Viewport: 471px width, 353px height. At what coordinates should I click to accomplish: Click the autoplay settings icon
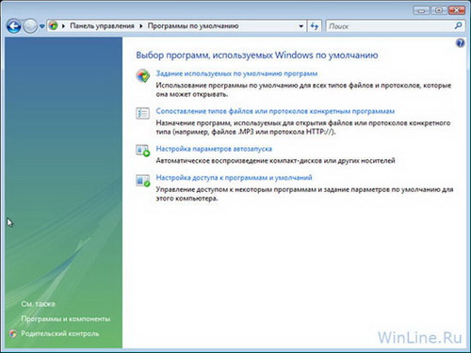coord(143,151)
